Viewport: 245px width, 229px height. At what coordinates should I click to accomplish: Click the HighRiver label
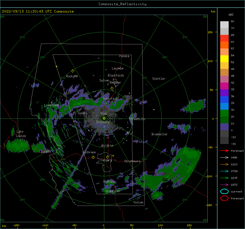(113, 191)
